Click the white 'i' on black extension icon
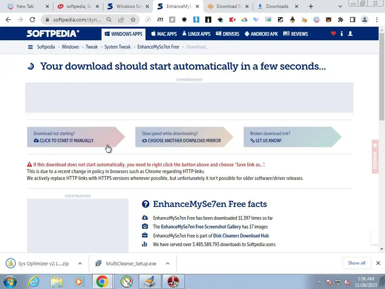 [208, 20]
